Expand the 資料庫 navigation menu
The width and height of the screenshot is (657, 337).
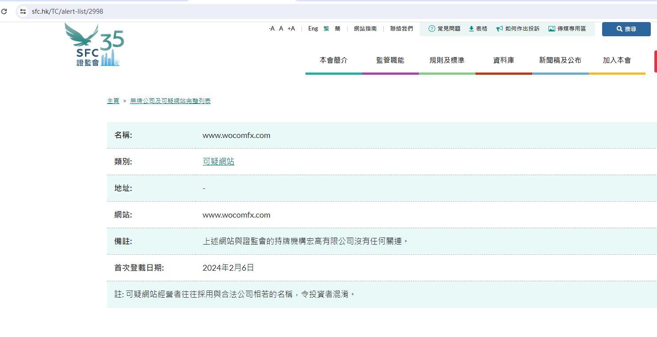coord(503,61)
